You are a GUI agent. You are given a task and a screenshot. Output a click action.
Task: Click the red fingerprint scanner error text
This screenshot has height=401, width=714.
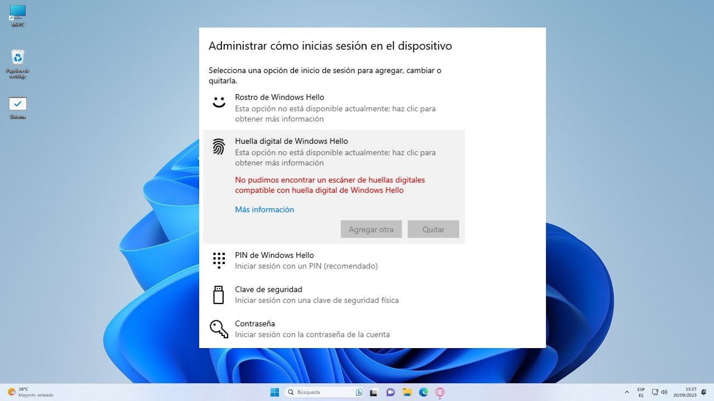point(330,185)
